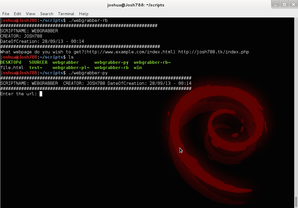Viewport: 298px width, 208px height.
Task: Select the DESKTOPd entry in the listing
Action: (10, 62)
